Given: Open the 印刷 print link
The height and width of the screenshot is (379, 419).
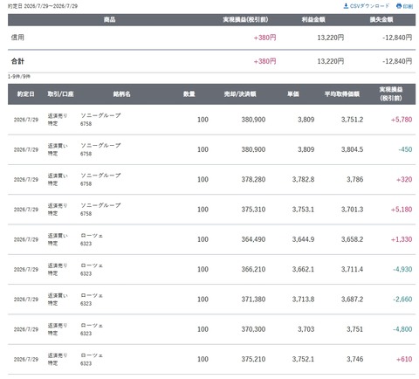Looking at the screenshot, I should pos(404,6).
